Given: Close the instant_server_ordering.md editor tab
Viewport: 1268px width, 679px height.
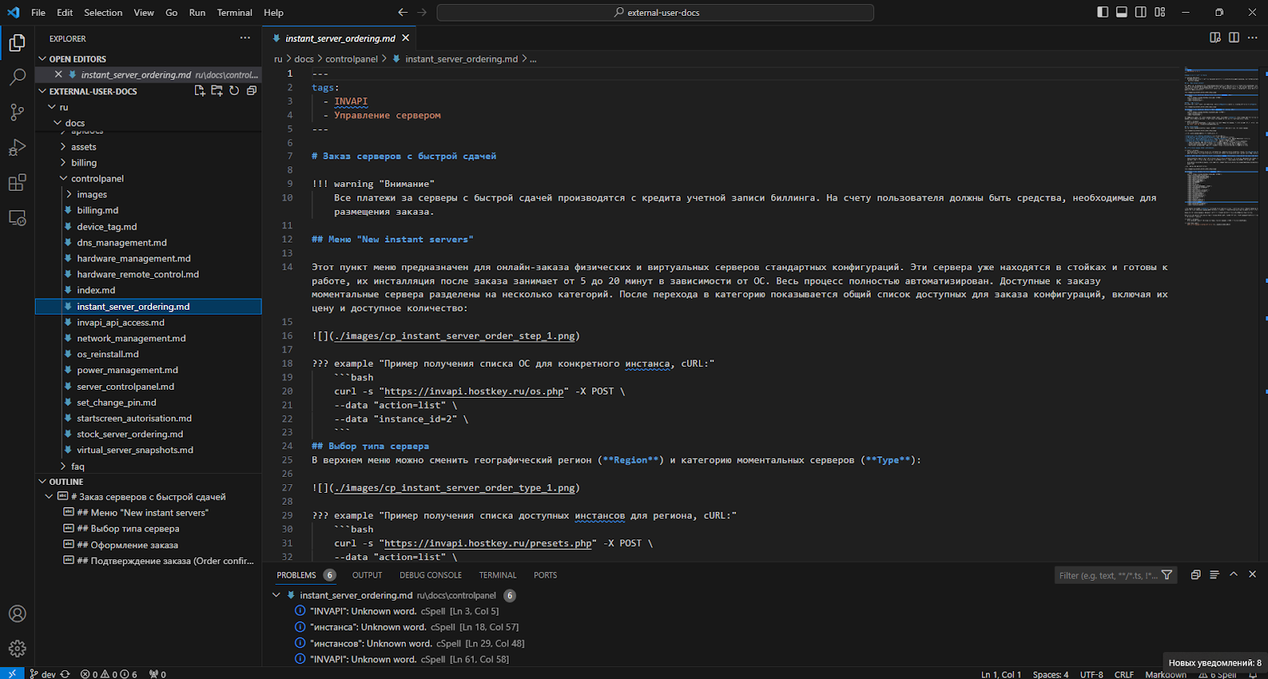Looking at the screenshot, I should click(x=406, y=38).
